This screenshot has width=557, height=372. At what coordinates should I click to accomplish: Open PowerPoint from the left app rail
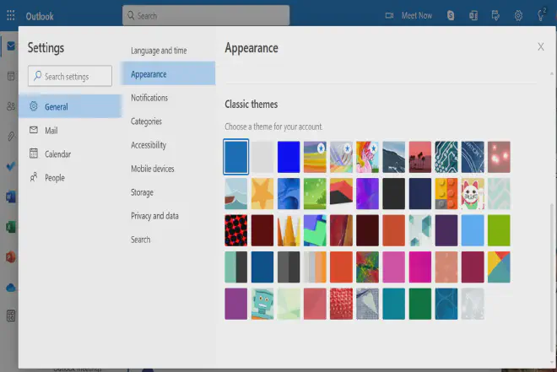click(11, 257)
